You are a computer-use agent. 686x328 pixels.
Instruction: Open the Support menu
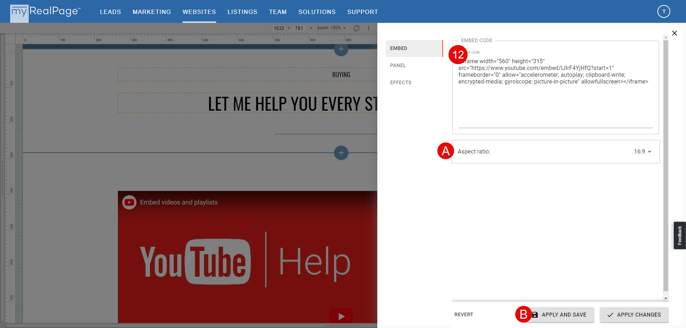click(362, 12)
